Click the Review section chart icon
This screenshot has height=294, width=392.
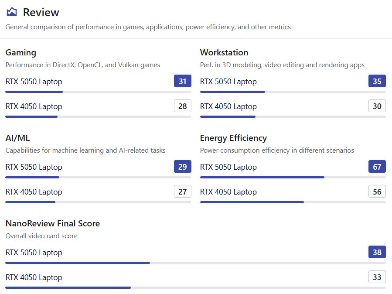click(x=12, y=12)
